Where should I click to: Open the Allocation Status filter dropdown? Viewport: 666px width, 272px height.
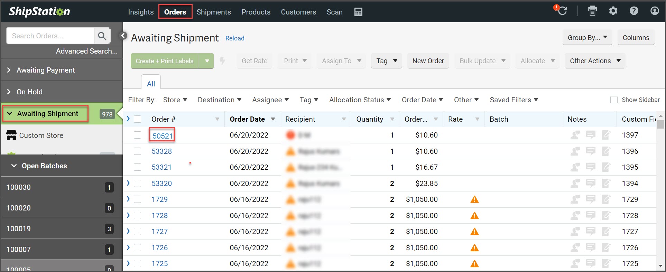[x=360, y=100]
